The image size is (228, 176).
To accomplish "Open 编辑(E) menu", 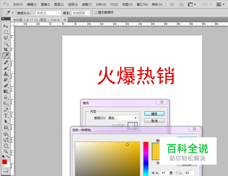I will tap(32, 5).
